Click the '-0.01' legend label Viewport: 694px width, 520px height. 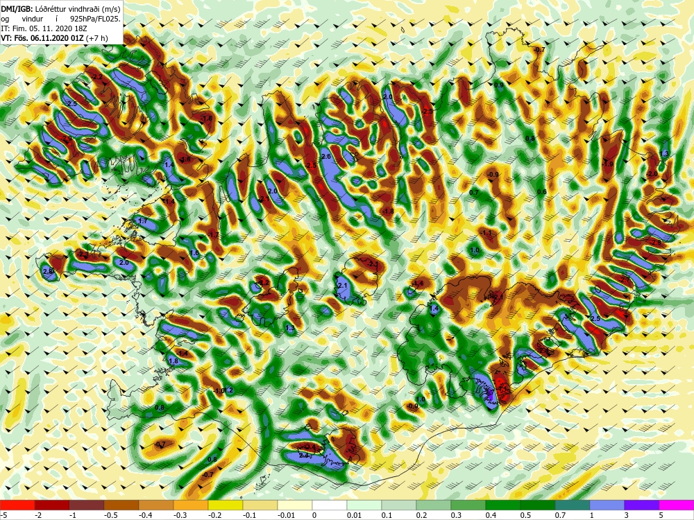(x=285, y=515)
